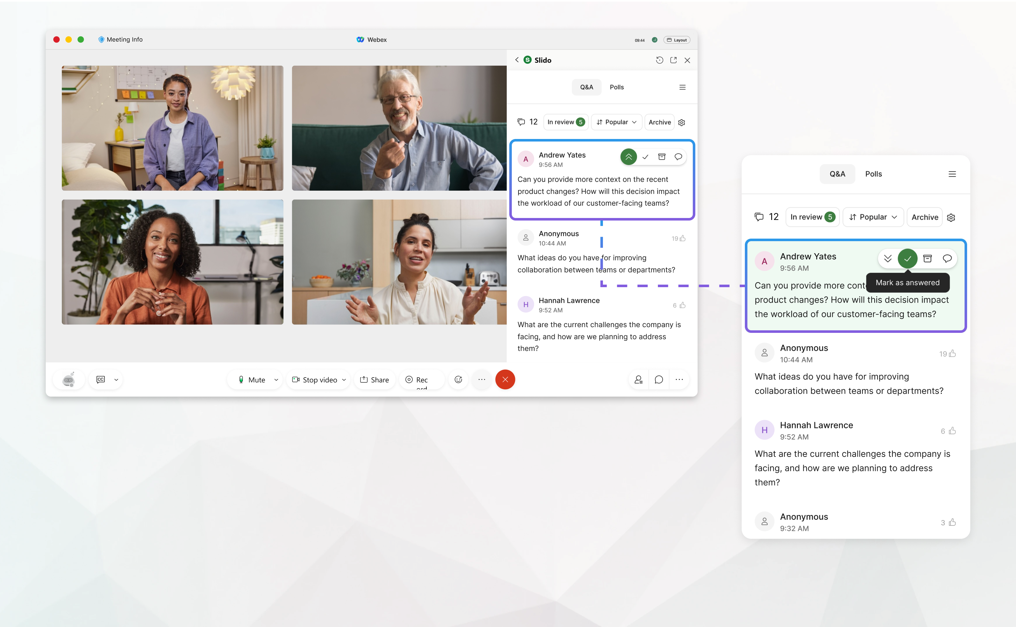Click Andrew Yates avatar in Webex panel

[526, 159]
